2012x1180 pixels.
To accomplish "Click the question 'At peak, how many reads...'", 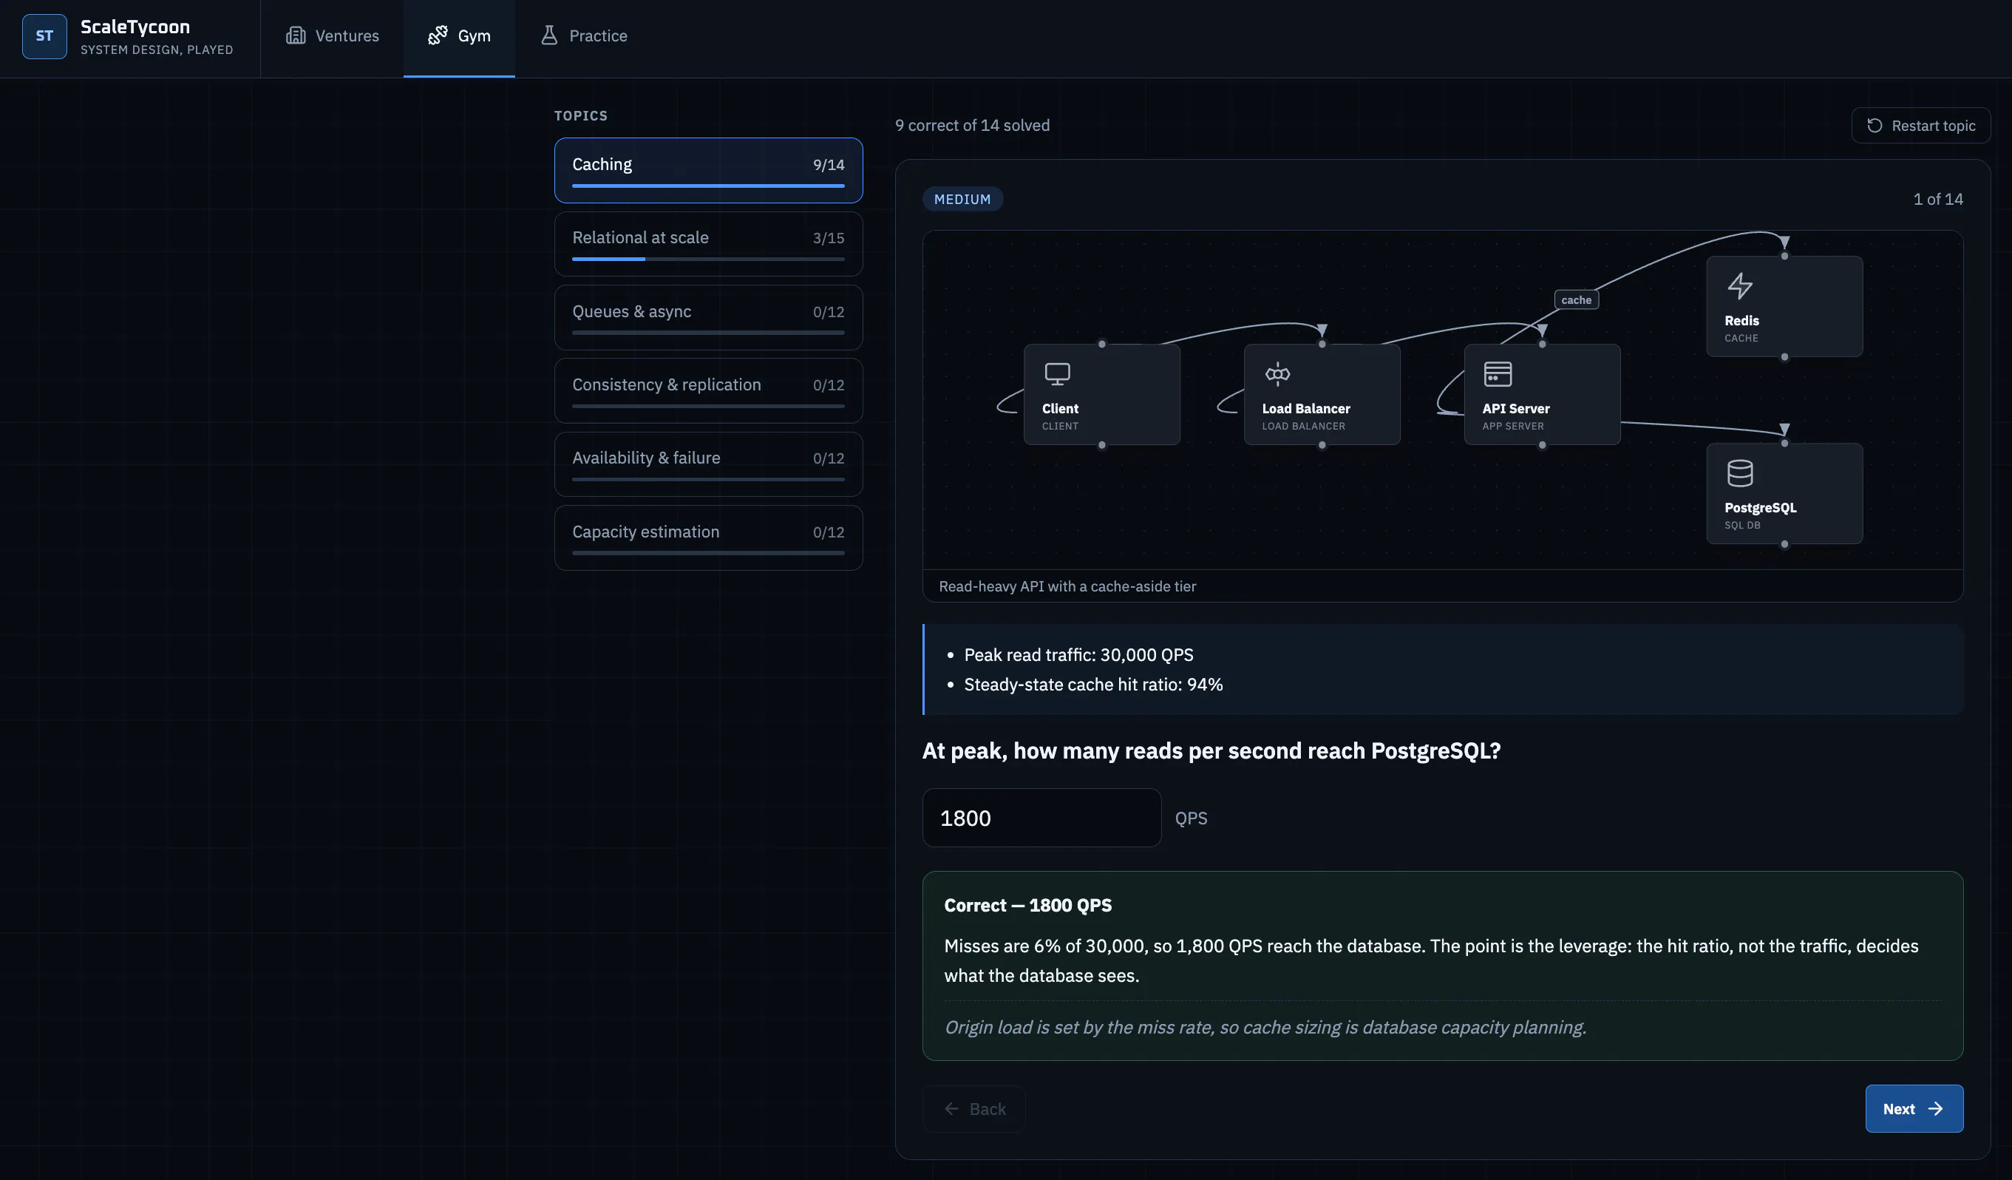I will pos(1211,751).
